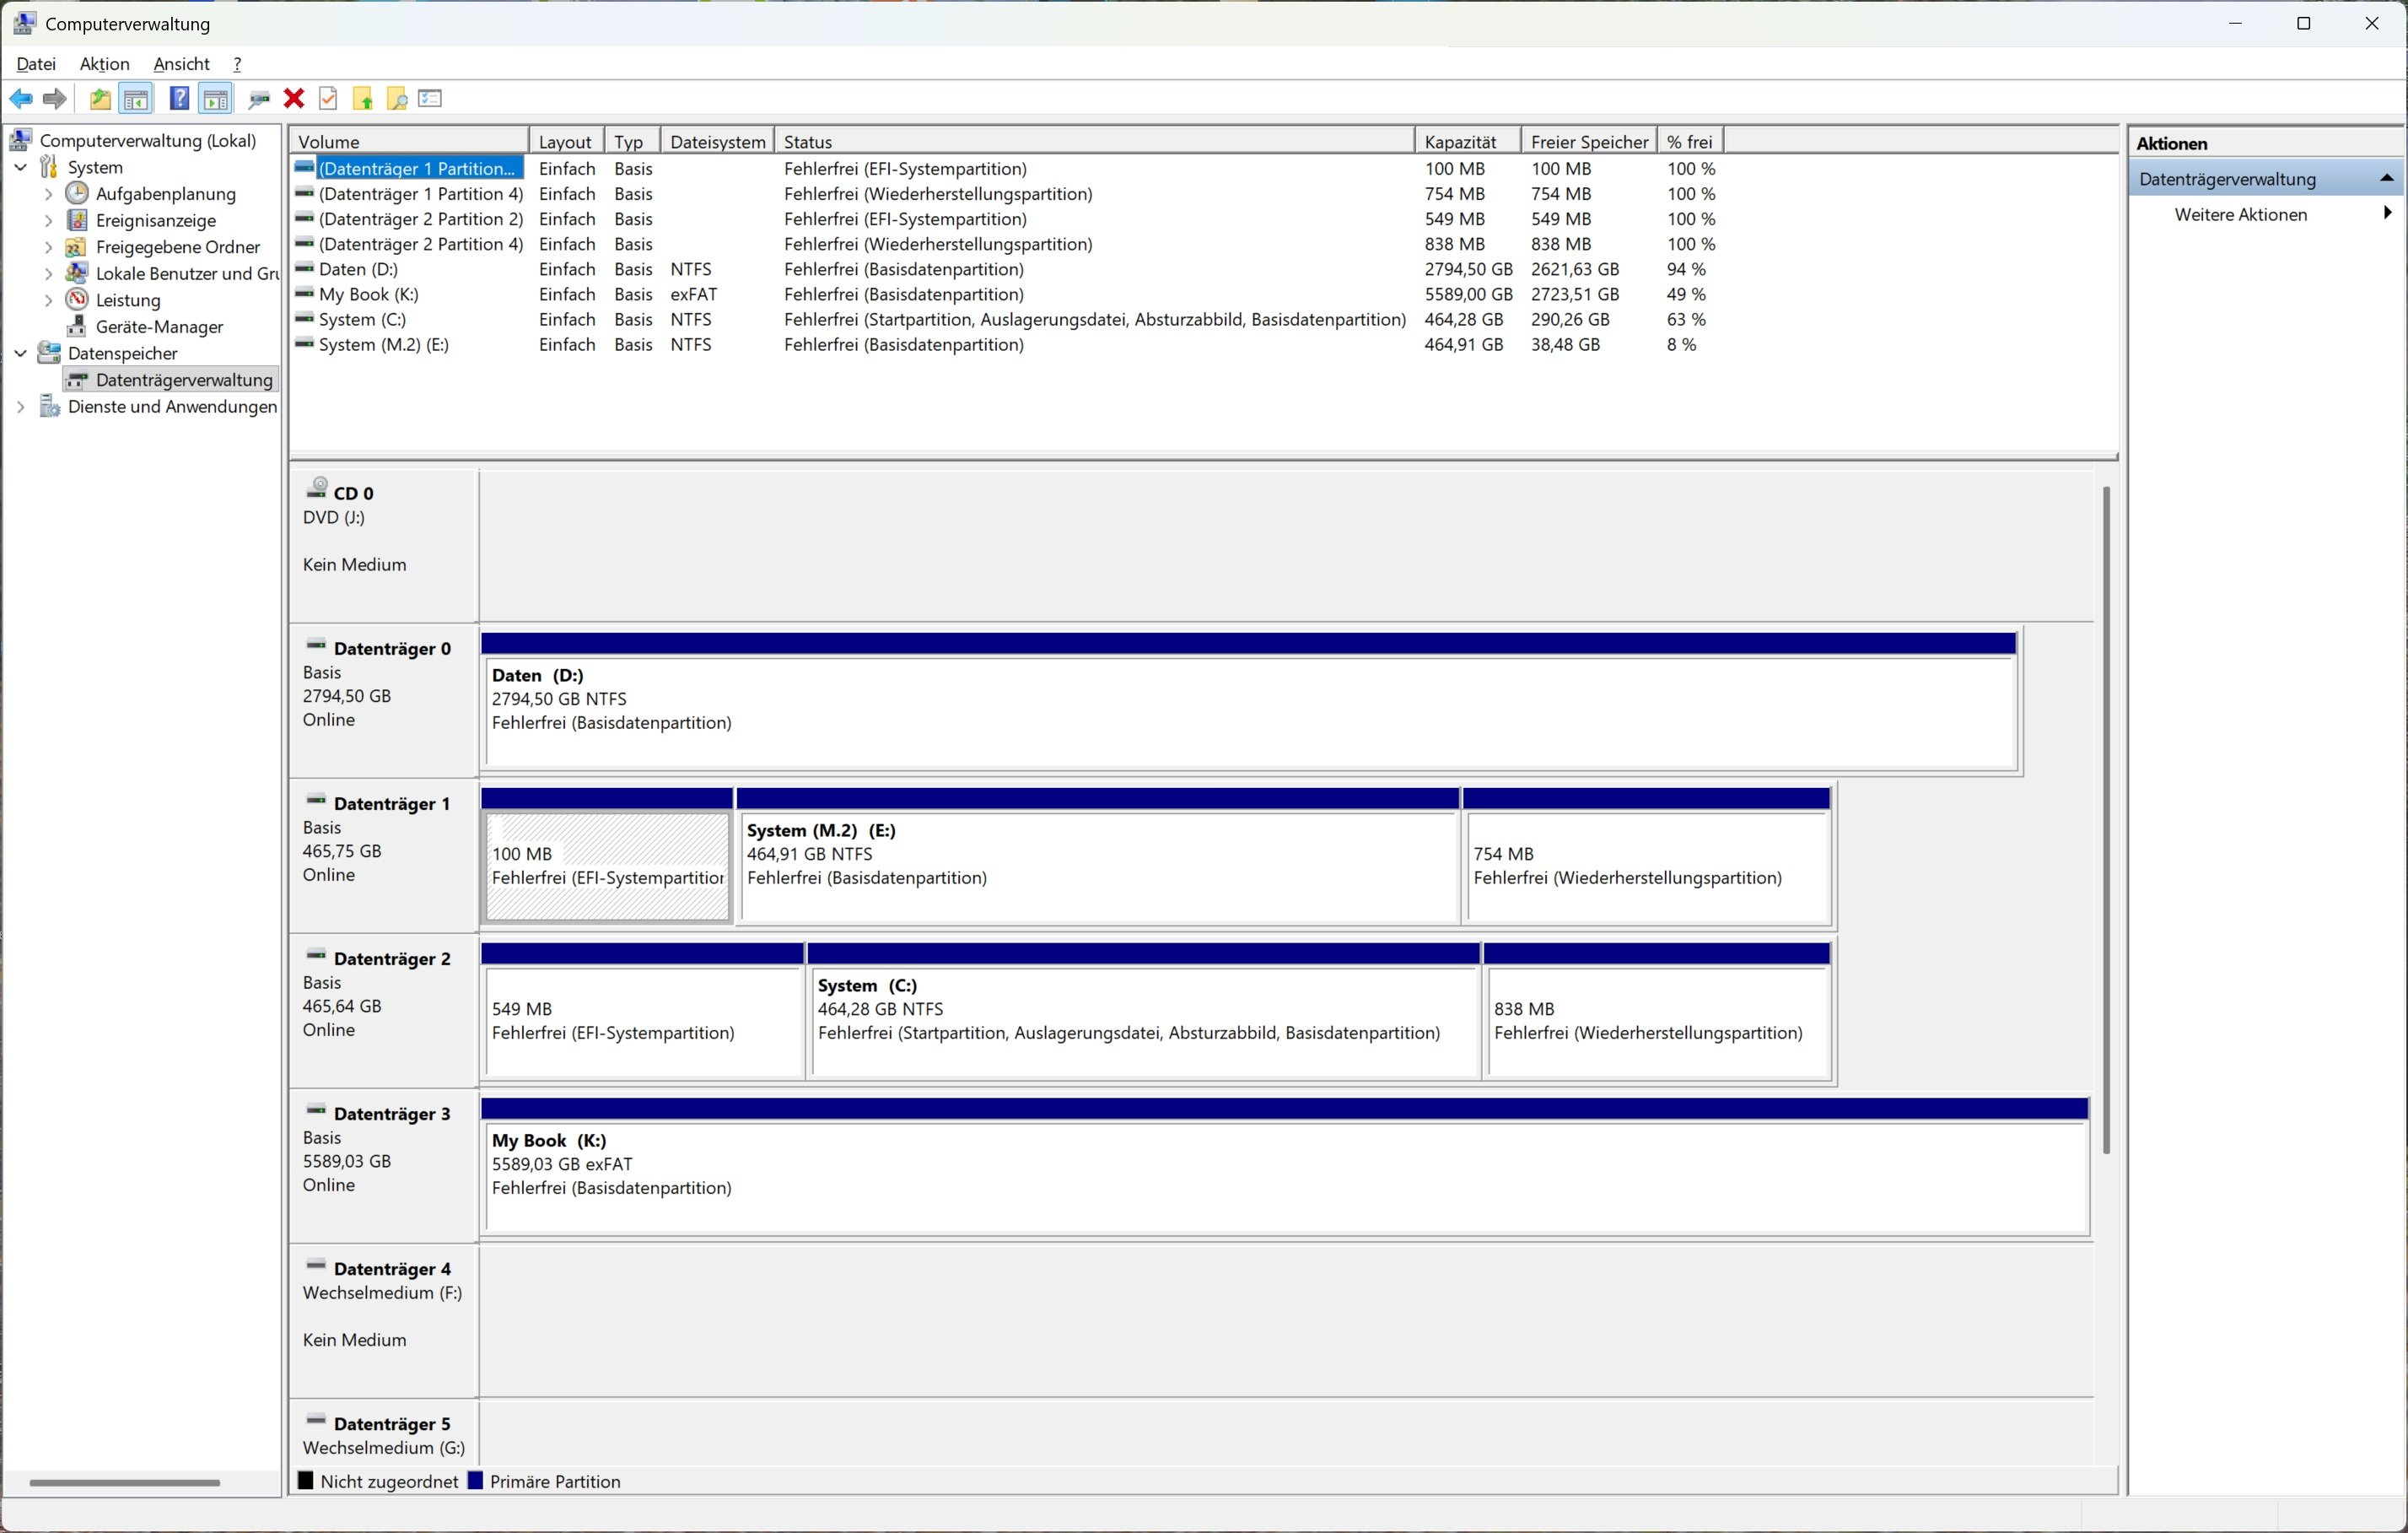Click the connect drive icon in toolbar
The image size is (2408, 1533).
tap(259, 98)
